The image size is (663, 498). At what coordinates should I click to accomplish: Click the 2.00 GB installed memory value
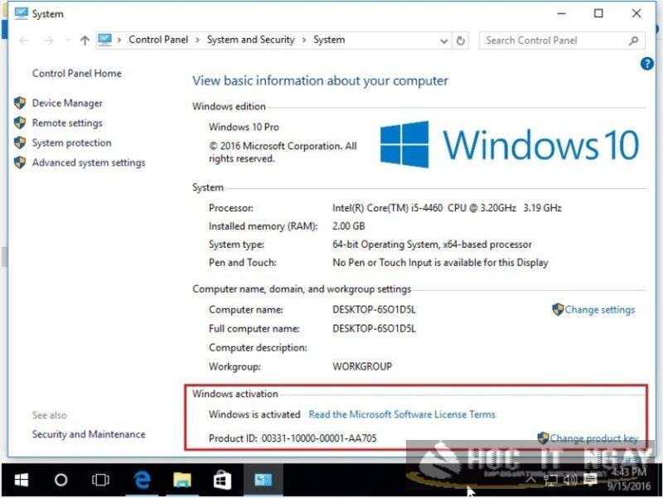pyautogui.click(x=348, y=226)
